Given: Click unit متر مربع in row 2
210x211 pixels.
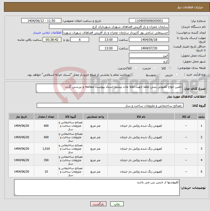Looking at the screenshot, I should tap(95, 137).
